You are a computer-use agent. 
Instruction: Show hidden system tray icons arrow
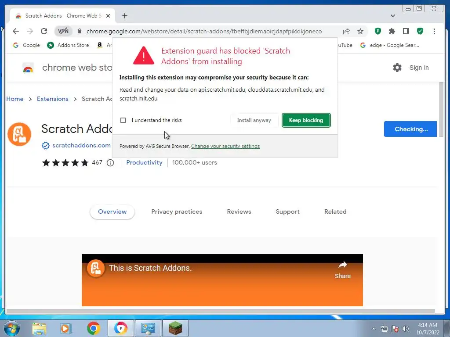[374, 329]
